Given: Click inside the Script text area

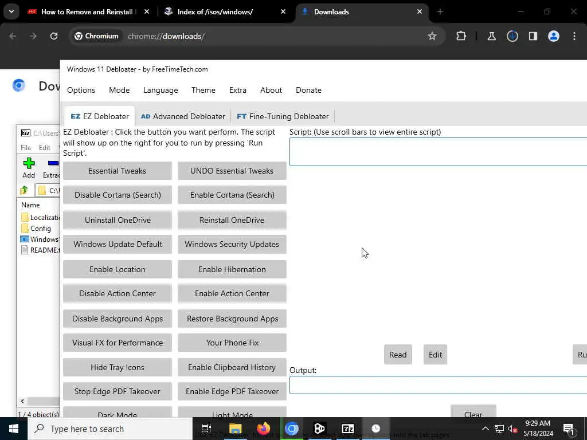Looking at the screenshot, I should pyautogui.click(x=438, y=152).
